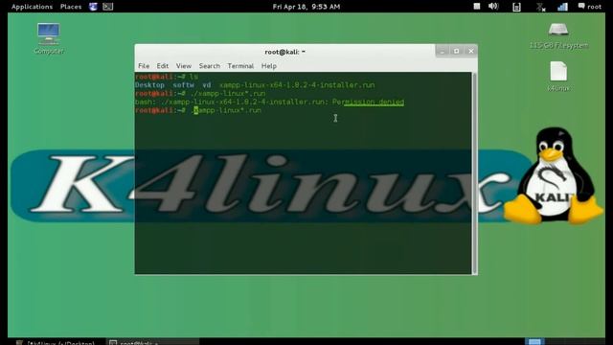Viewport: 613px width, 345px height.
Task: Open the network connection icon
Action: (562, 7)
